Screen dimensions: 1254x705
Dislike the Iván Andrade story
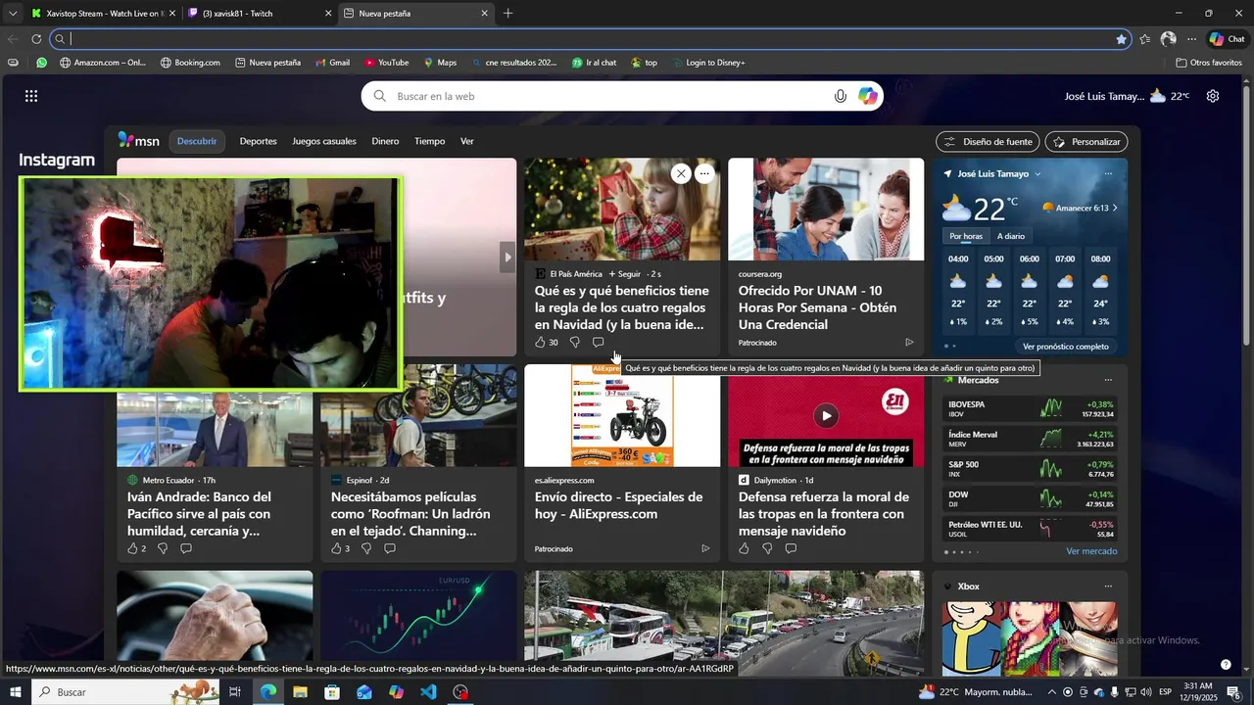163,548
